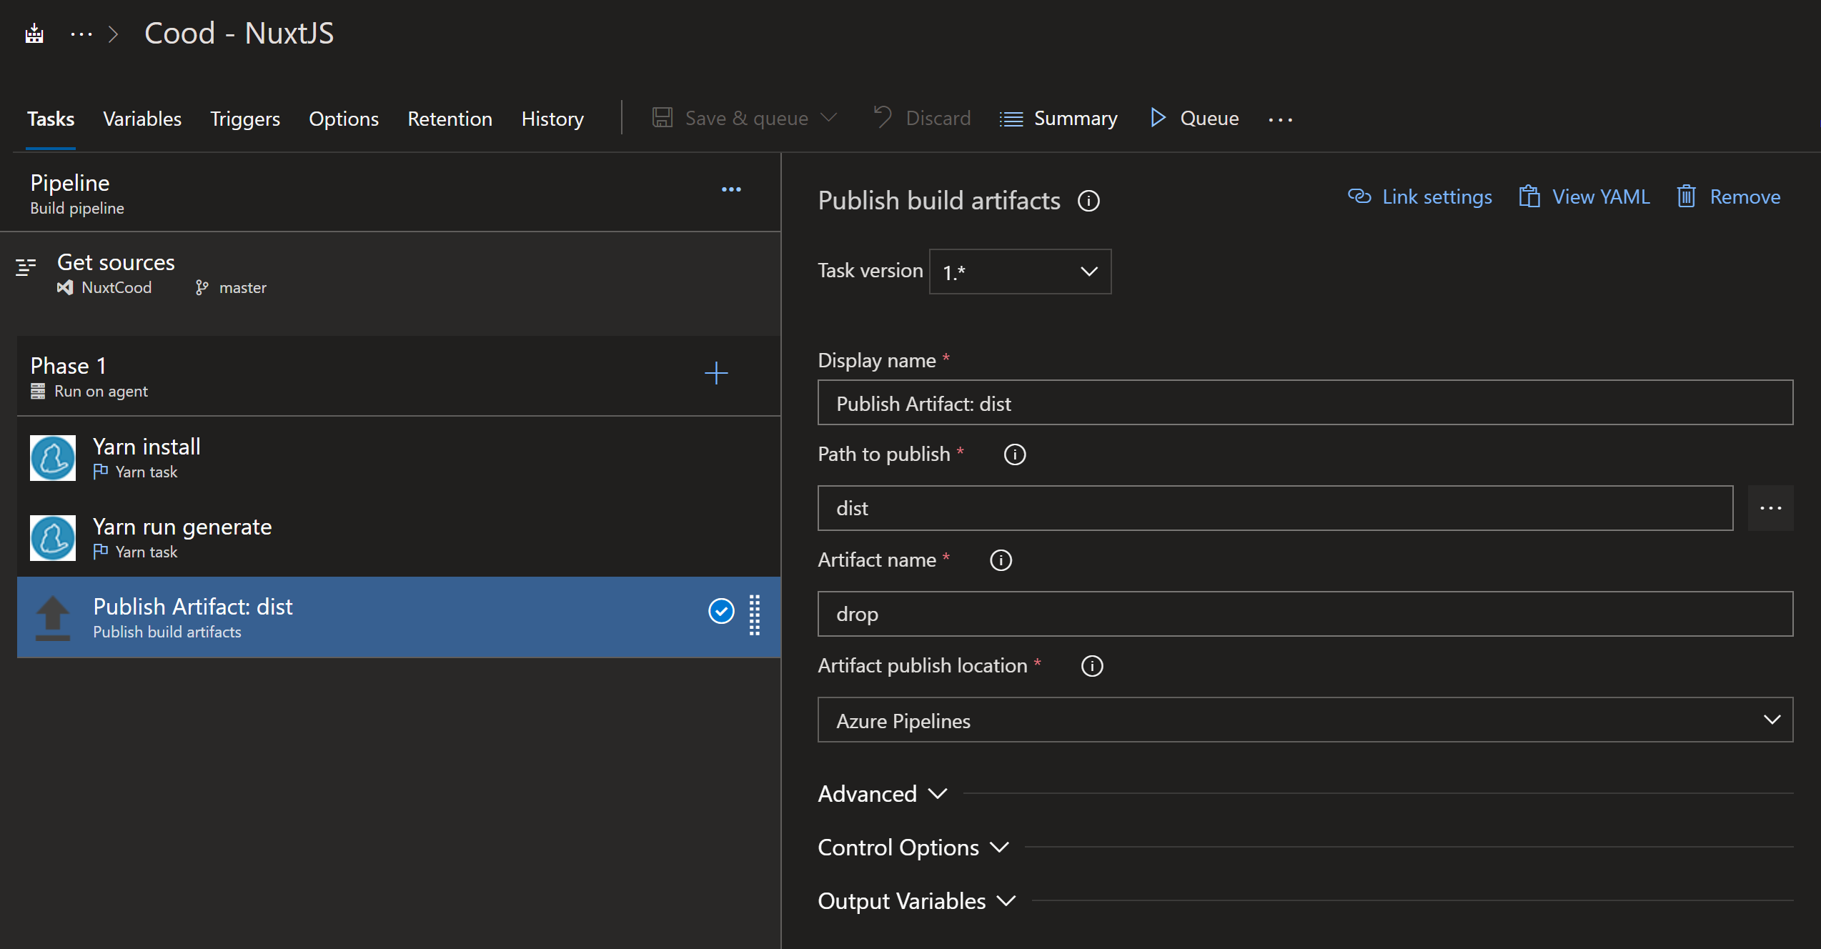
Task: Show Artifact publish location info tooltip
Action: pos(1092,666)
